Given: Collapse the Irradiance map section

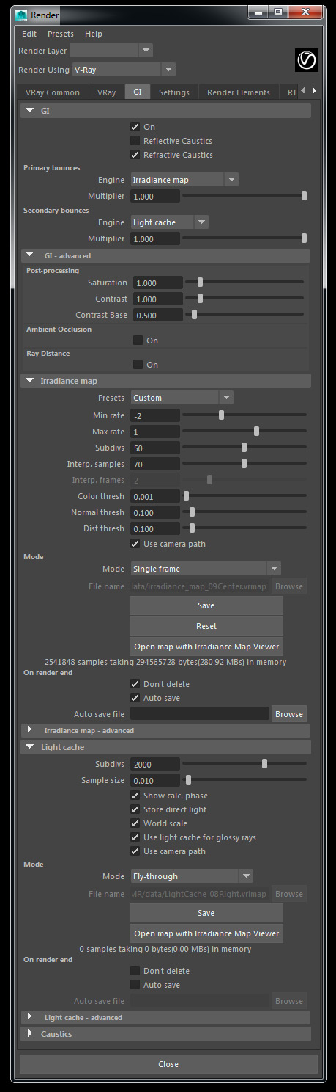Looking at the screenshot, I should pyautogui.click(x=167, y=381).
